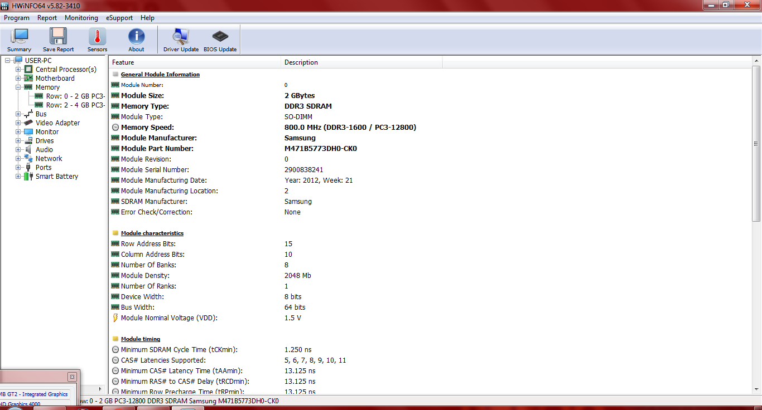Click the Video Adapter card icon
The height and width of the screenshot is (410, 762).
tap(28, 123)
